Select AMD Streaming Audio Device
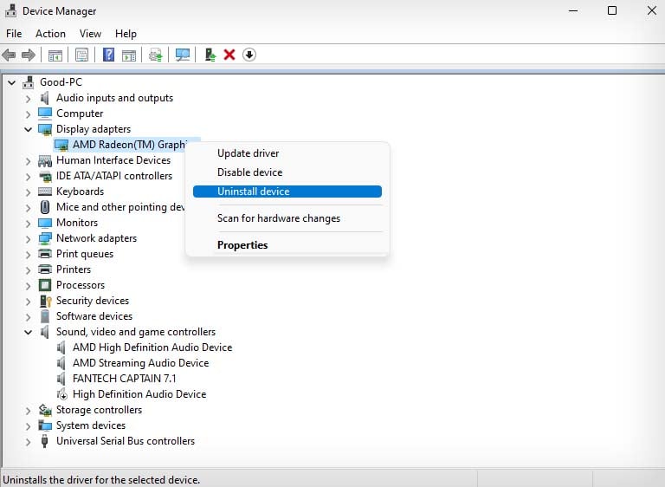The height and width of the screenshot is (487, 665). [x=140, y=363]
